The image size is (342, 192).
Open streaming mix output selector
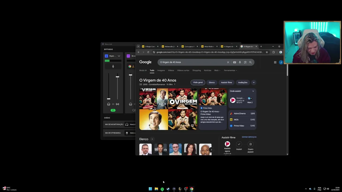pyautogui.click(x=130, y=133)
